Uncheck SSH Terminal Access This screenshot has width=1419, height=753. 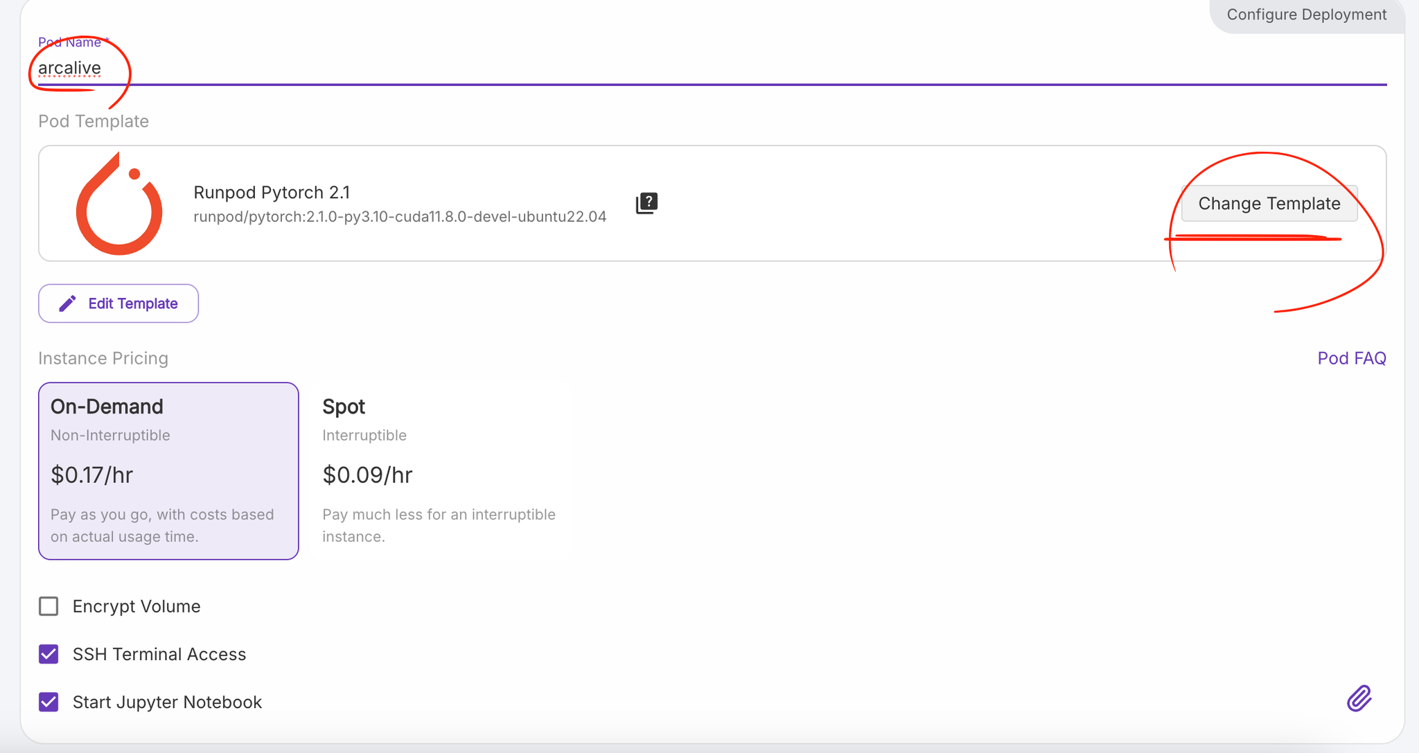[x=49, y=654]
